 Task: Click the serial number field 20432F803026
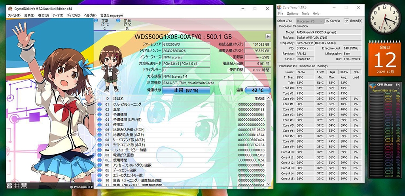pyautogui.click(x=186, y=51)
